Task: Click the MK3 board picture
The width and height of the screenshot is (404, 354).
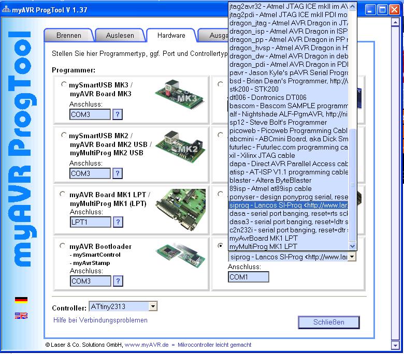Action: [x=180, y=96]
